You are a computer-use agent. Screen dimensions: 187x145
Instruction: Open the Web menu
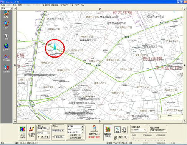pos(82,5)
